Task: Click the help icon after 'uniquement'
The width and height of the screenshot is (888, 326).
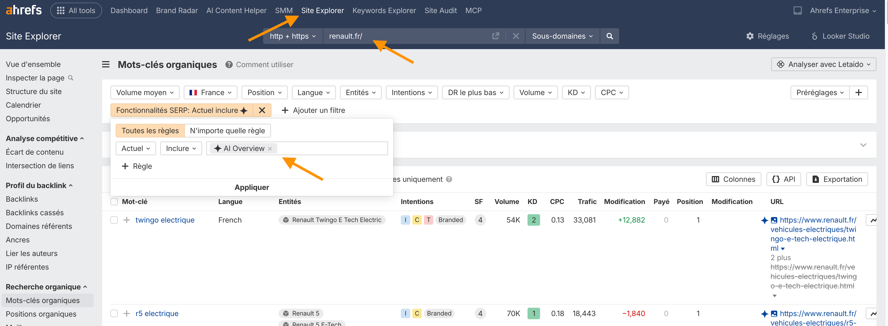Action: (449, 179)
